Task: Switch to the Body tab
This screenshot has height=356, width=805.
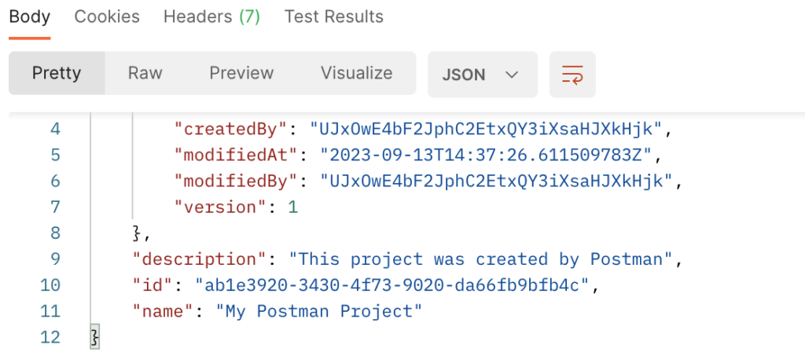Action: click(29, 17)
